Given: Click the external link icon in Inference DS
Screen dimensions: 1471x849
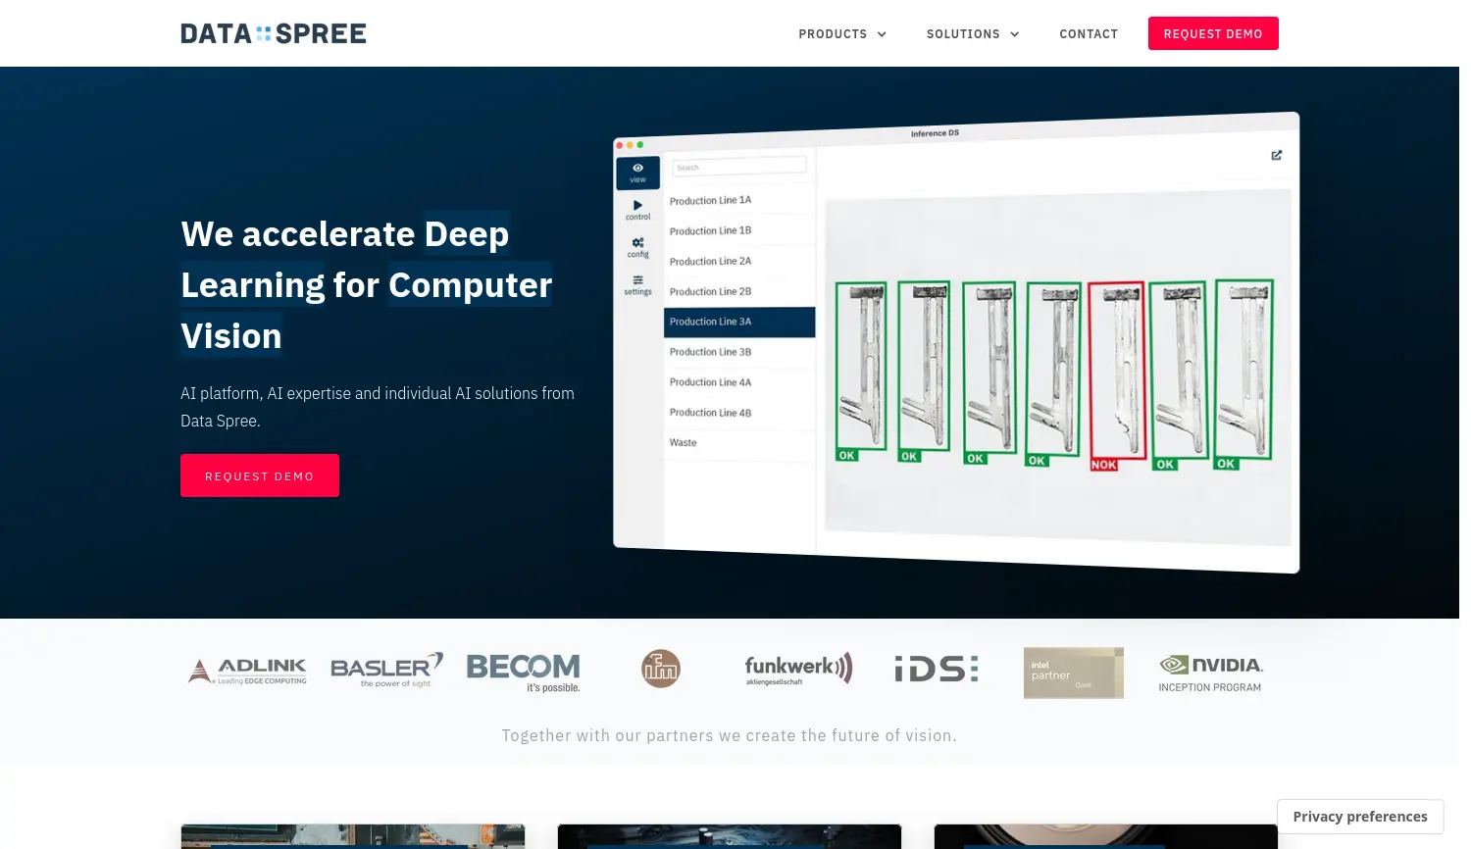Looking at the screenshot, I should (x=1276, y=155).
